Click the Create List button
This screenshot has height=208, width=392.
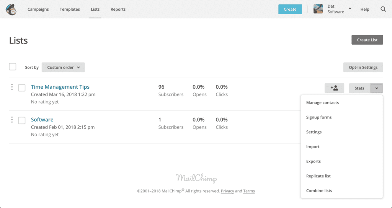click(x=367, y=40)
